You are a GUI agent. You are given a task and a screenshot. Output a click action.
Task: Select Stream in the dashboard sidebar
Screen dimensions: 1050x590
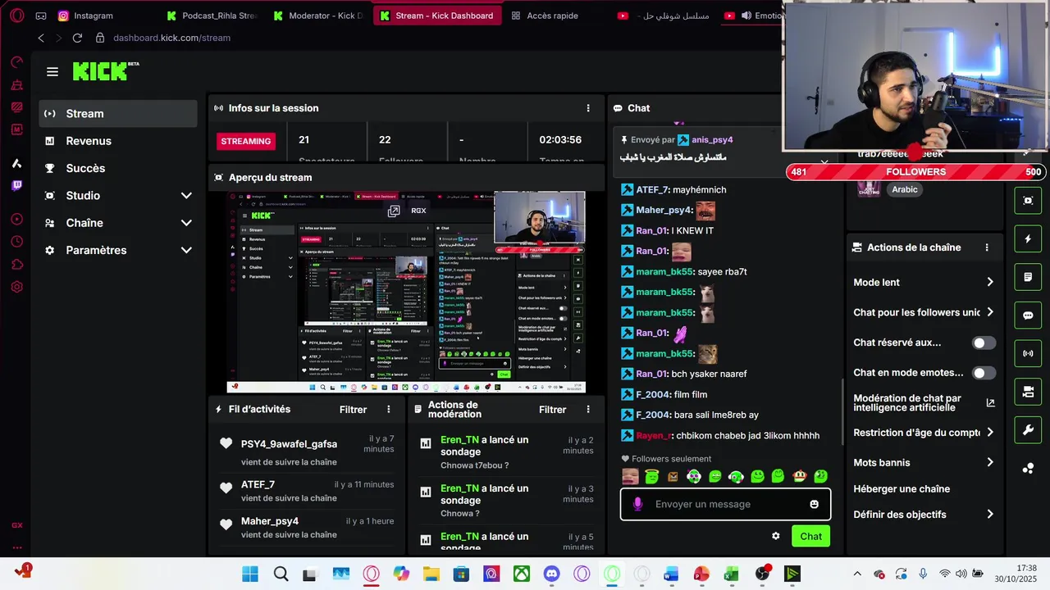click(x=118, y=114)
